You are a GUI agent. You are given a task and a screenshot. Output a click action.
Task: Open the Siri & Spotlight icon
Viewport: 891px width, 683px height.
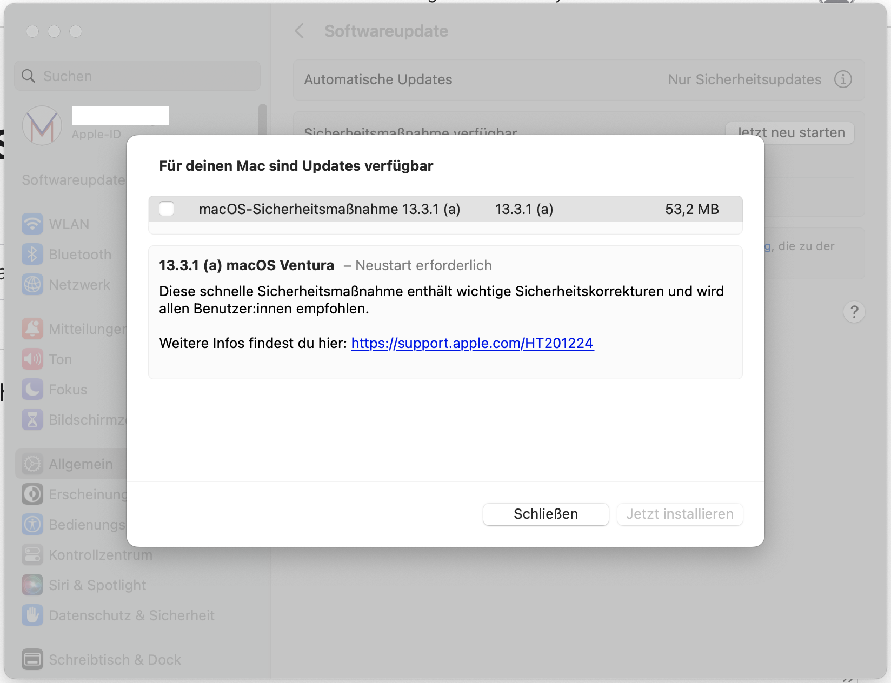coord(32,585)
